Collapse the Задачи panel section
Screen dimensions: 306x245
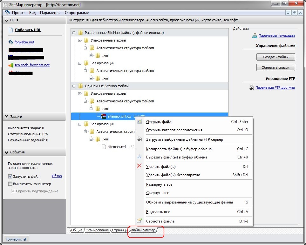[x=6, y=117]
